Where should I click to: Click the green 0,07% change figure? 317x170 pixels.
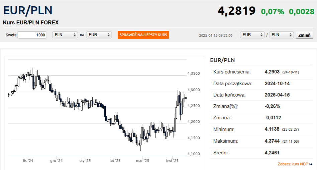tap(273, 12)
